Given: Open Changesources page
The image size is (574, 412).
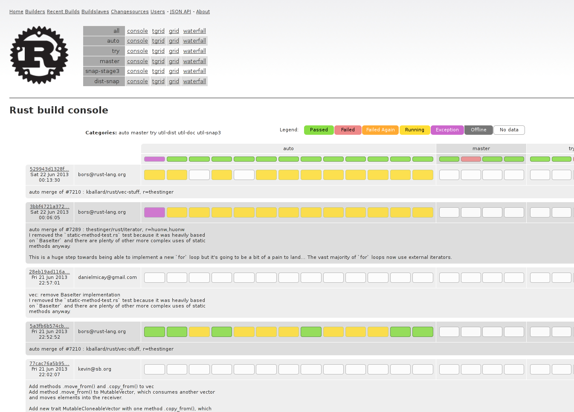Looking at the screenshot, I should click(130, 12).
